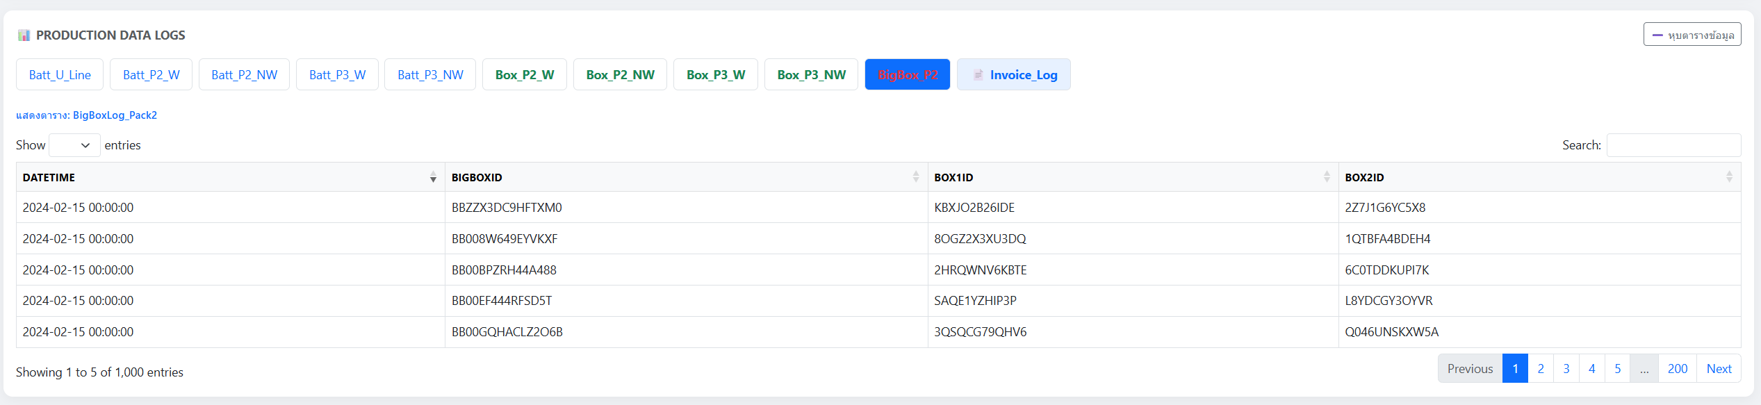The width and height of the screenshot is (1761, 405).
Task: Jump to page 3
Action: (1566, 369)
